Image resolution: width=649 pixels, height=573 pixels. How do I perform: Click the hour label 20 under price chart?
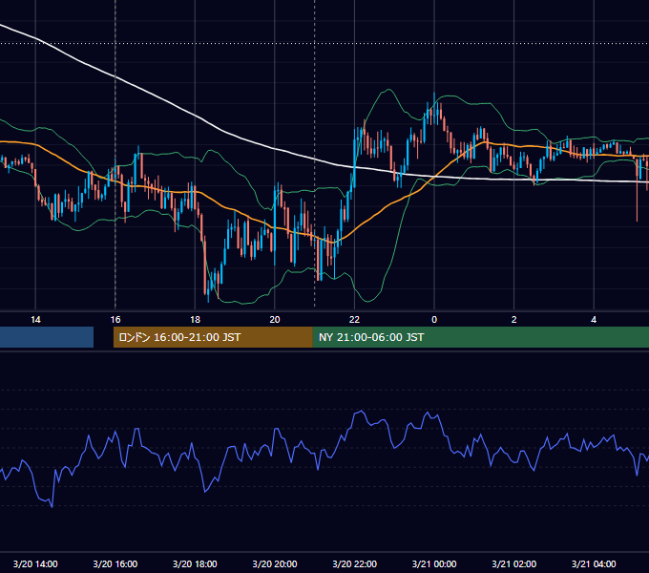coord(275,320)
